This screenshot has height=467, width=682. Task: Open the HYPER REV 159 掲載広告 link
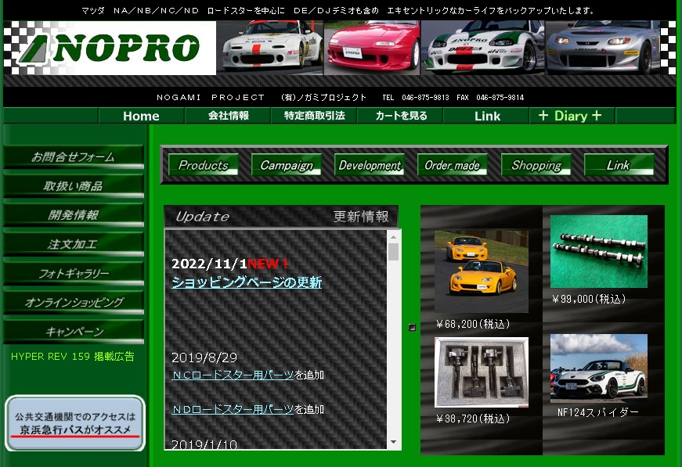click(x=73, y=357)
